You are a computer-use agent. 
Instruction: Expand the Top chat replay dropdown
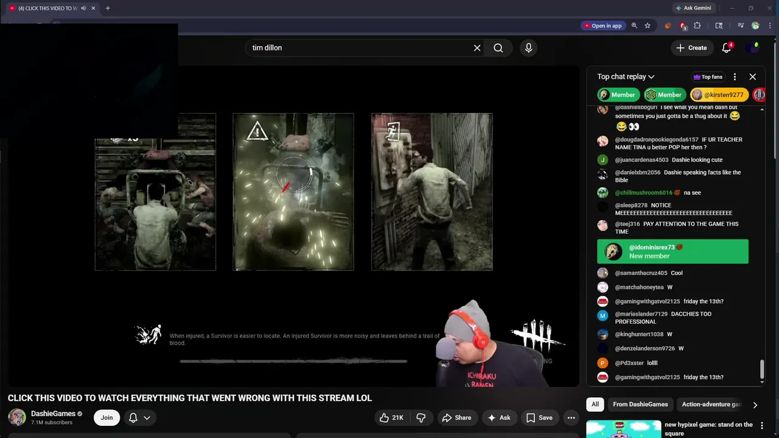(626, 77)
